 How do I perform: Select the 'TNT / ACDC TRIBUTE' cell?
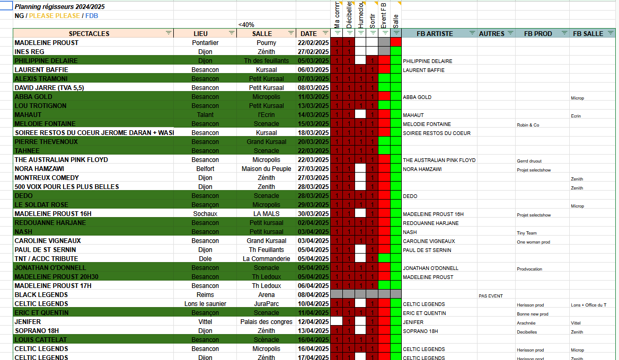click(x=93, y=259)
